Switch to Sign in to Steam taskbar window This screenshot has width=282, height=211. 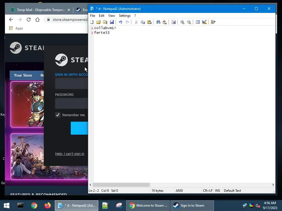click(192, 206)
